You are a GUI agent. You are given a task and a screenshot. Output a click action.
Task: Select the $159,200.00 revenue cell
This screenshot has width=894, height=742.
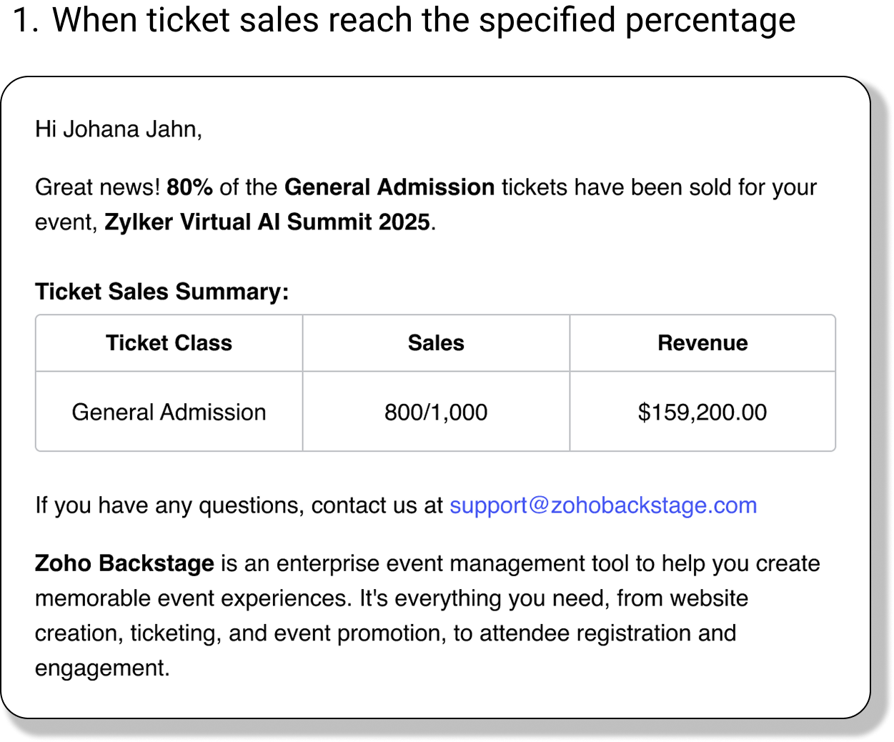pyautogui.click(x=702, y=412)
